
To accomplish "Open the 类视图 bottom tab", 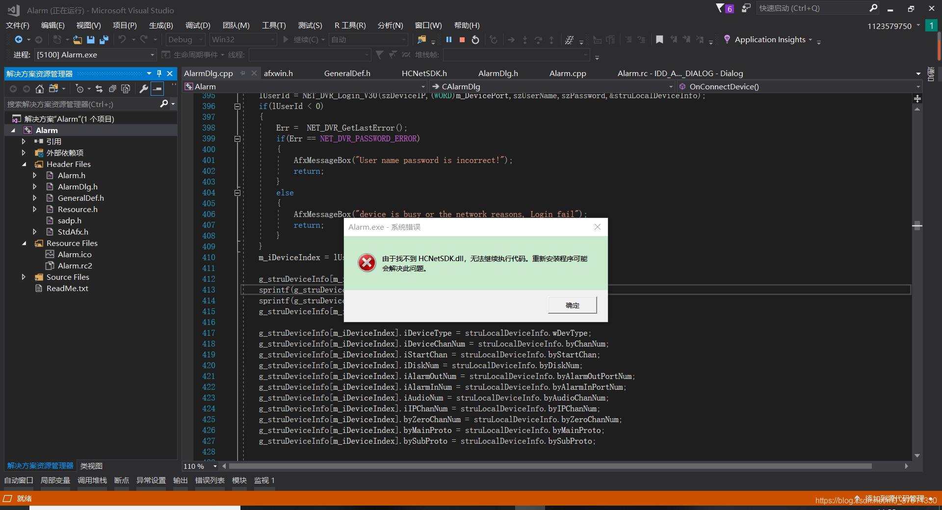I will [x=91, y=466].
